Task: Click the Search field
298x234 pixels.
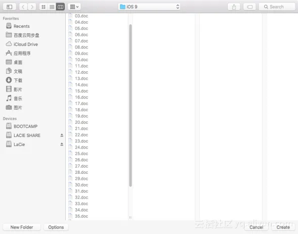Action: click(x=277, y=7)
